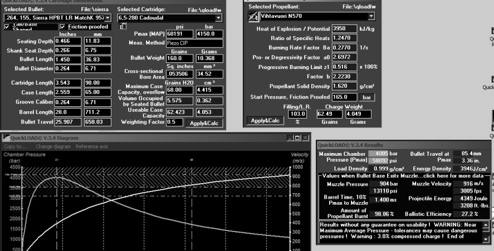This screenshot has height=251, width=494.
Task: Click the Pro- or Degressivity Factor a0 field
Action: [x=345, y=57]
